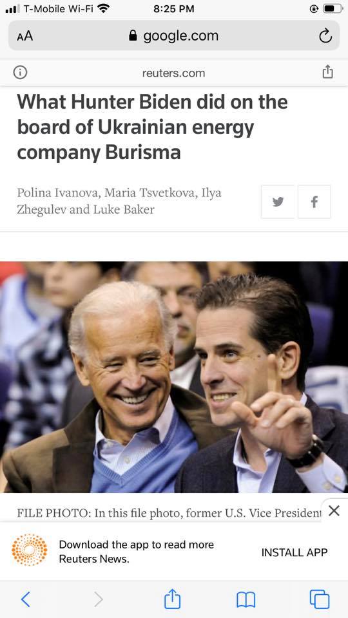This screenshot has height=618, width=348.
Task: Open the page info circle icon
Action: (20, 73)
